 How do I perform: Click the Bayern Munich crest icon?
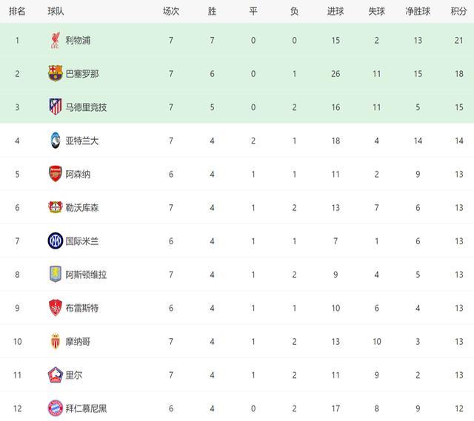point(56,408)
